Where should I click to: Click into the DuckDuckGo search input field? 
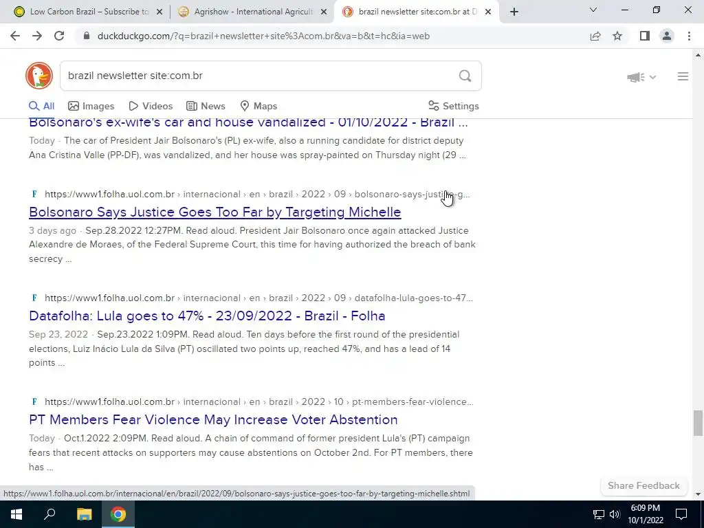tap(261, 76)
